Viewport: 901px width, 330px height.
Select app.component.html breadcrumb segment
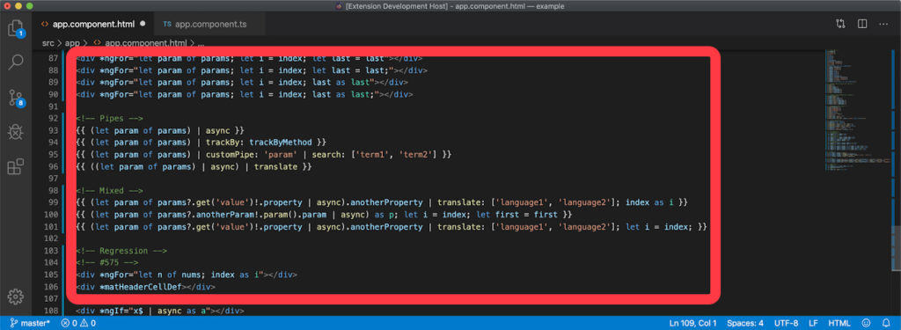(x=145, y=43)
